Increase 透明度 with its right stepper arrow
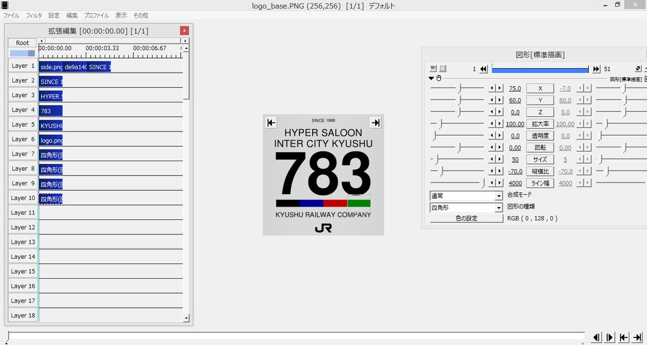647x345 pixels. pos(499,136)
